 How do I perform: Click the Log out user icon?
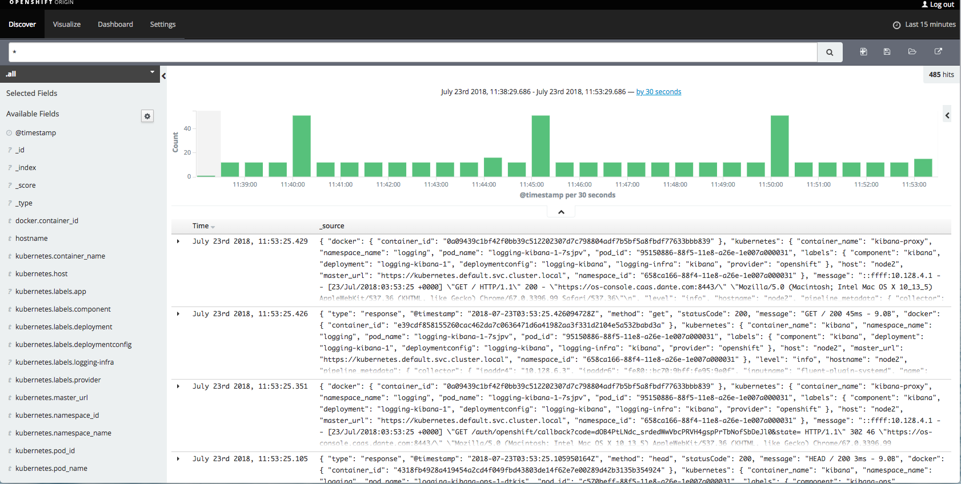(925, 5)
